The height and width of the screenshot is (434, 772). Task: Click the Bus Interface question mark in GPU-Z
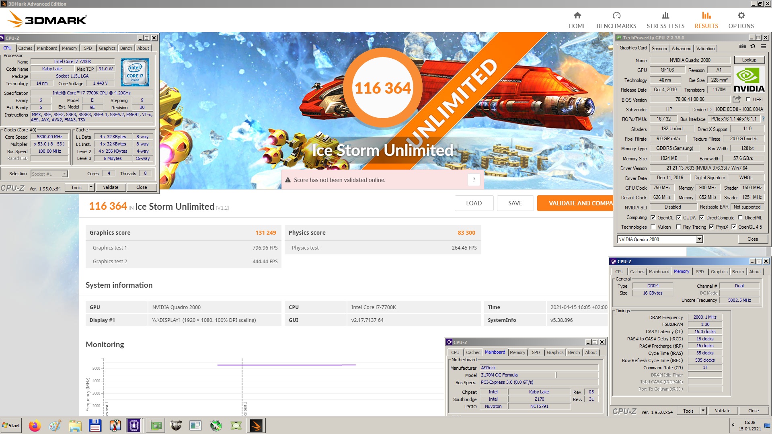pos(763,119)
